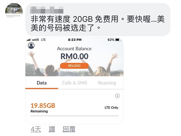Click the blurred commenter name
Image resolution: width=181 pixels, height=136 pixels.
tap(46, 10)
